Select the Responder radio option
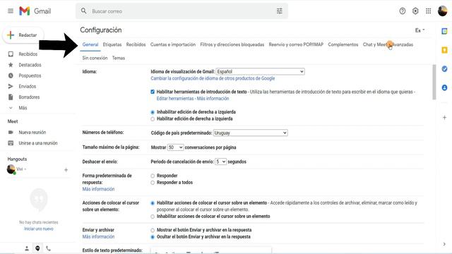Image resolution: width=452 pixels, height=254 pixels. 153,176
